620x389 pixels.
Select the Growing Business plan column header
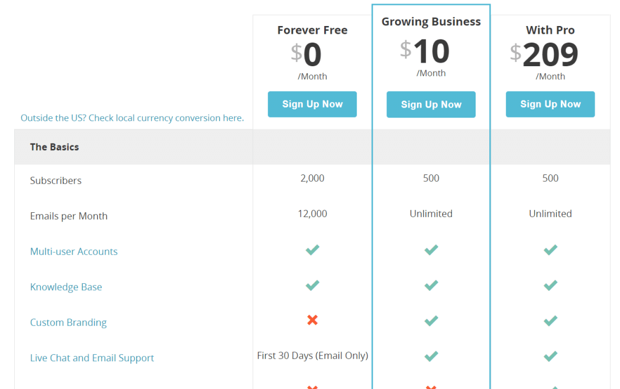point(431,21)
